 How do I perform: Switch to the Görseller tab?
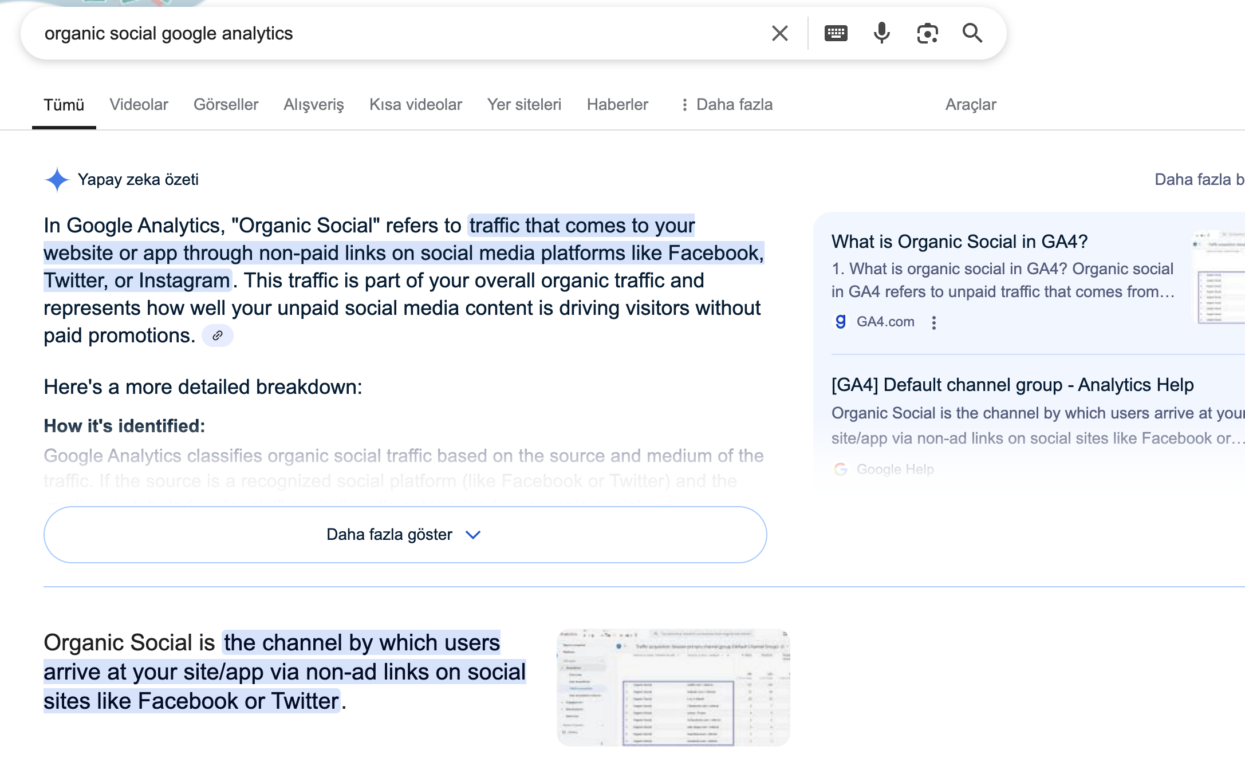226,105
